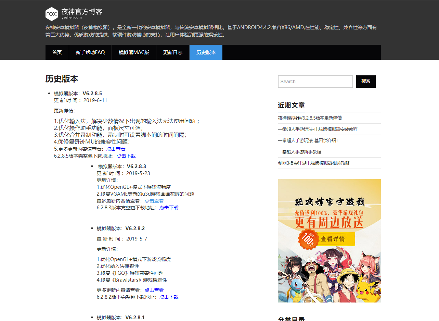Image resolution: width=439 pixels, height=321 pixels.
Task: Open article 一拳超人手游新手教程
Action: point(300,152)
